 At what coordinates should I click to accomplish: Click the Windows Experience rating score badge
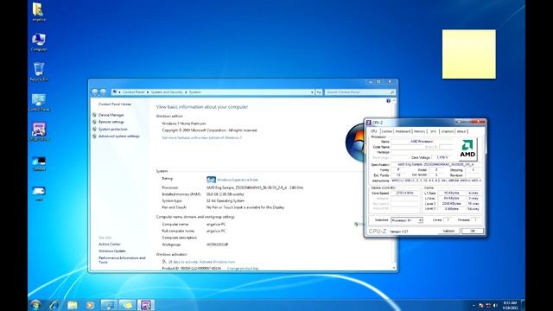coord(211,180)
